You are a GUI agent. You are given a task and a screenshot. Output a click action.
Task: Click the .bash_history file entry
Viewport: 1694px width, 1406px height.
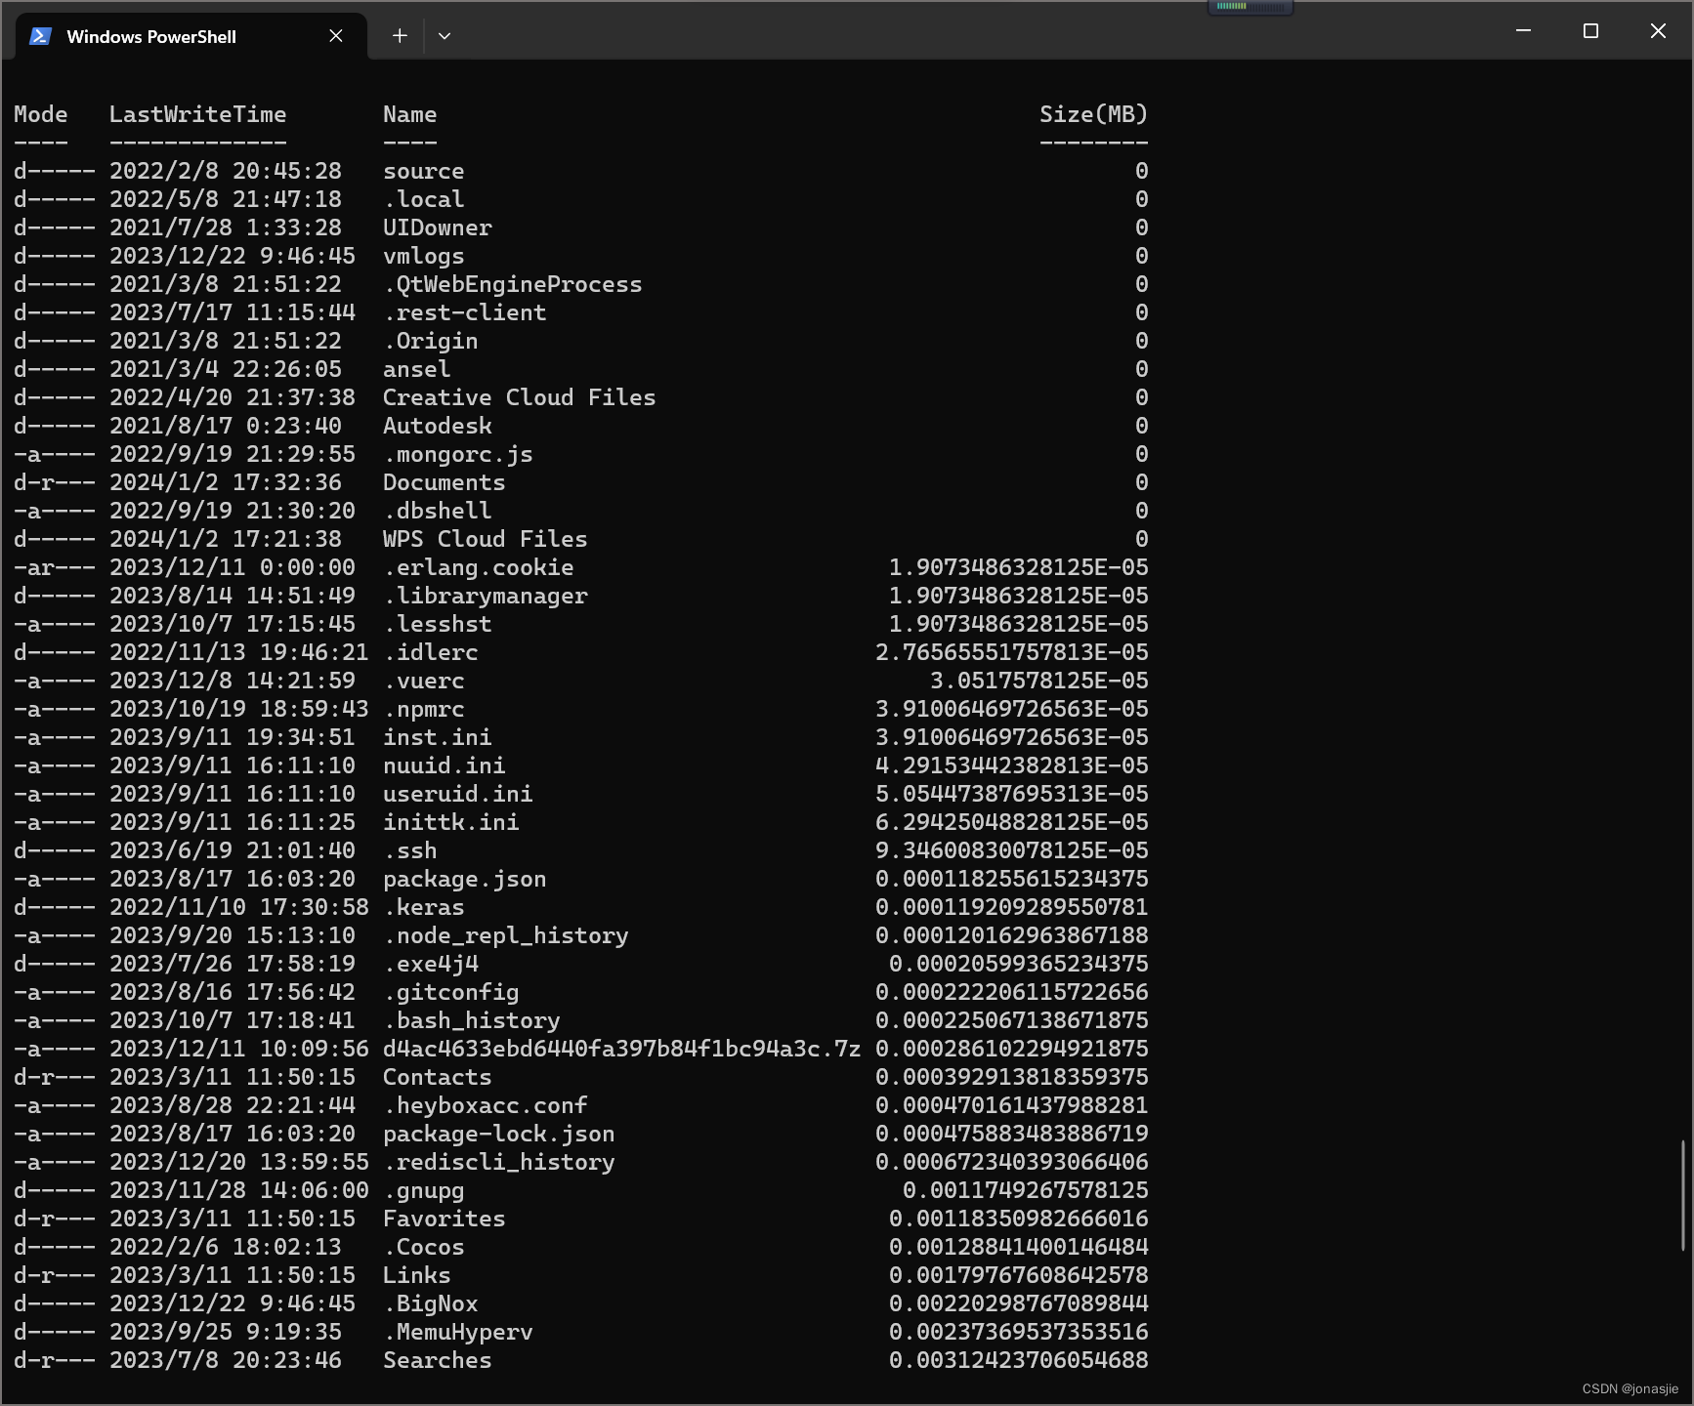click(471, 1020)
